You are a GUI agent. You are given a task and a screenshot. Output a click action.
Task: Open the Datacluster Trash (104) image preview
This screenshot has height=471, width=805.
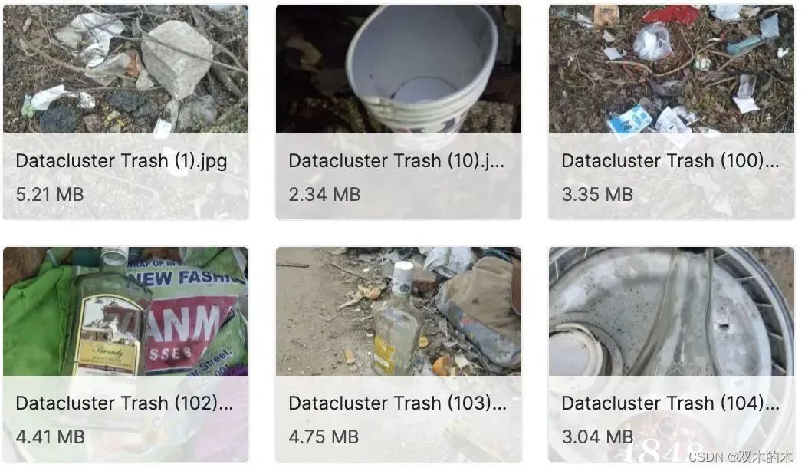[x=672, y=311]
